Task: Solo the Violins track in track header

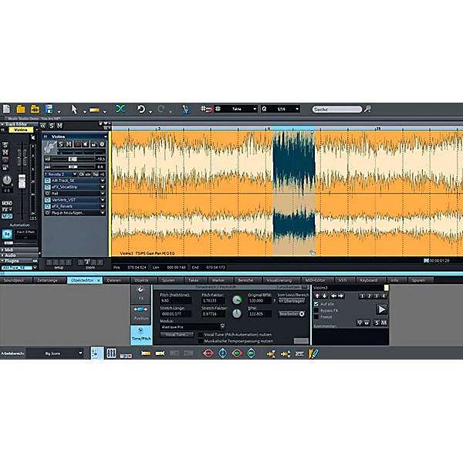Action: point(61,144)
